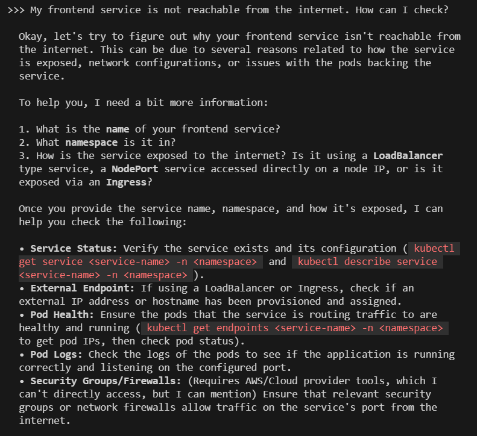Click the bold word 'namespace' in item 2
This screenshot has width=477, height=436.
point(91,143)
